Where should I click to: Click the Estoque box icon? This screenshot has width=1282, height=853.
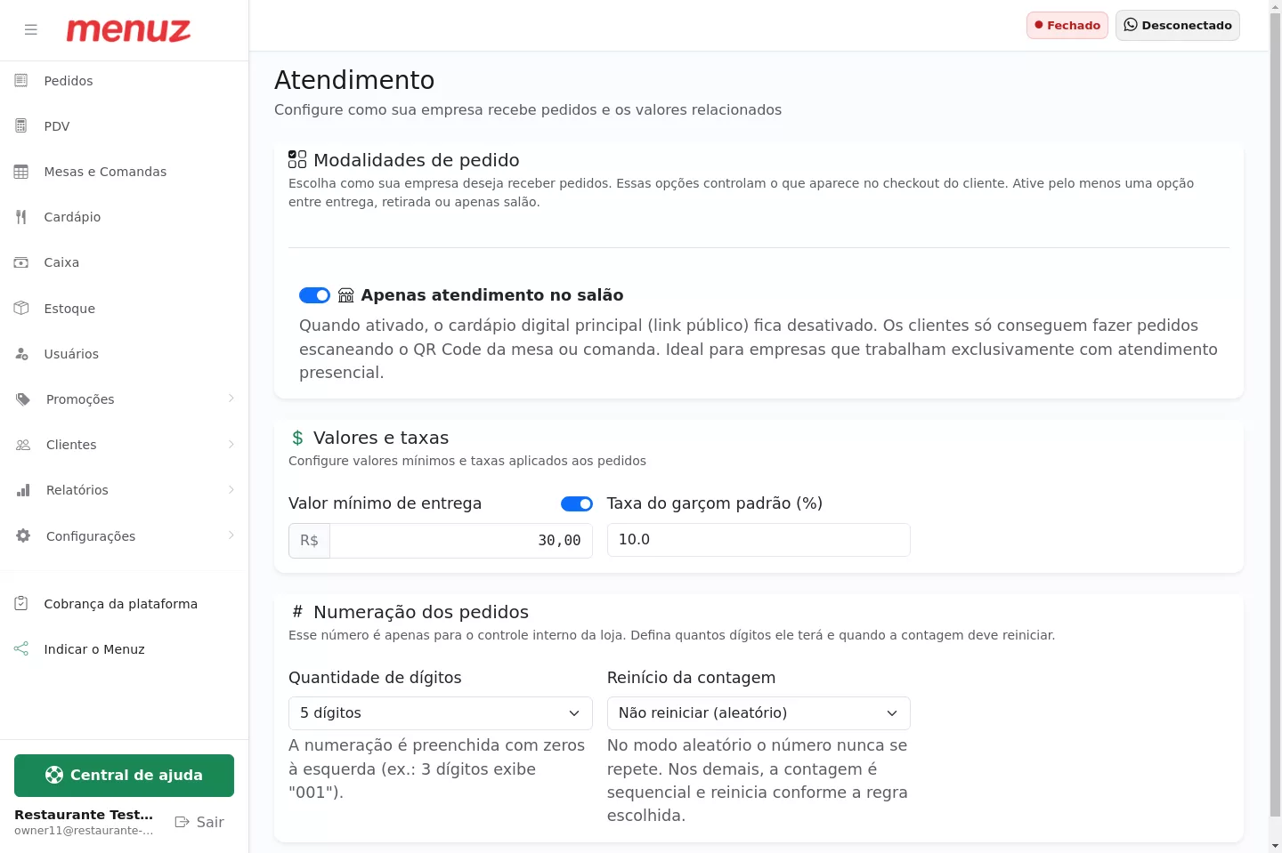click(x=21, y=308)
